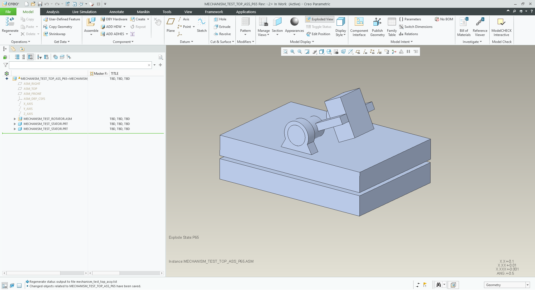Select the Zoom In tool in the graphics toolbar
Screen dimensions: 535x290
click(292, 52)
